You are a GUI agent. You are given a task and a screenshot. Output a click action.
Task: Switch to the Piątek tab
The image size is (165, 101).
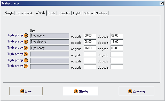point(77,13)
